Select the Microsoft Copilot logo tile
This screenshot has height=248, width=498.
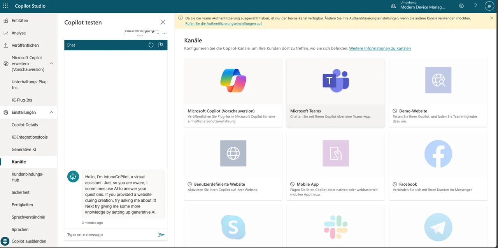pos(233,81)
